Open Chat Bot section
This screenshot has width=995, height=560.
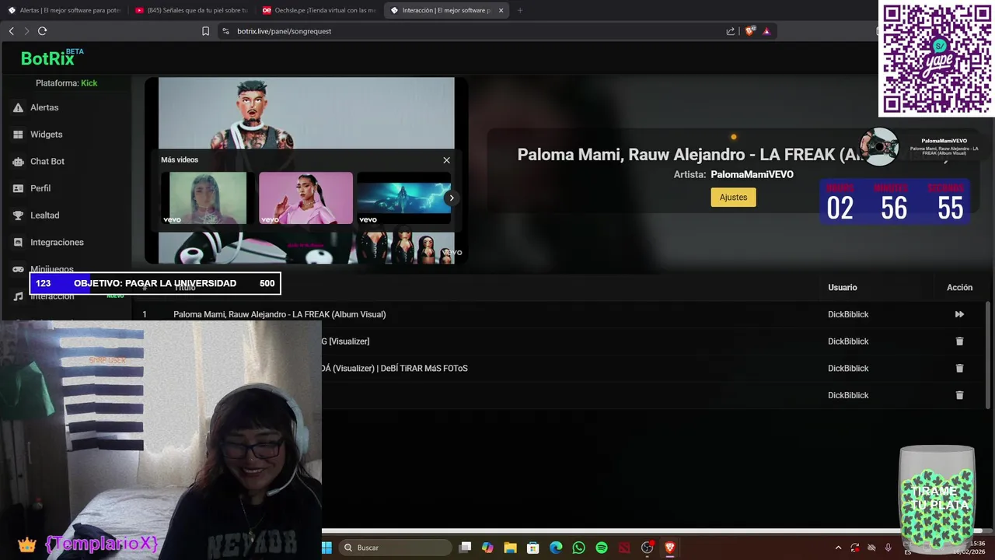tap(47, 161)
